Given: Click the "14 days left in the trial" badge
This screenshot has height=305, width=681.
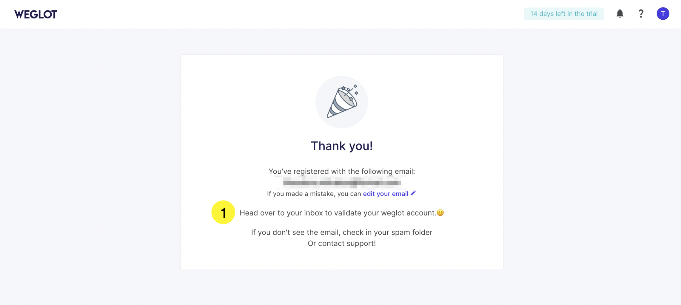Looking at the screenshot, I should [x=564, y=14].
